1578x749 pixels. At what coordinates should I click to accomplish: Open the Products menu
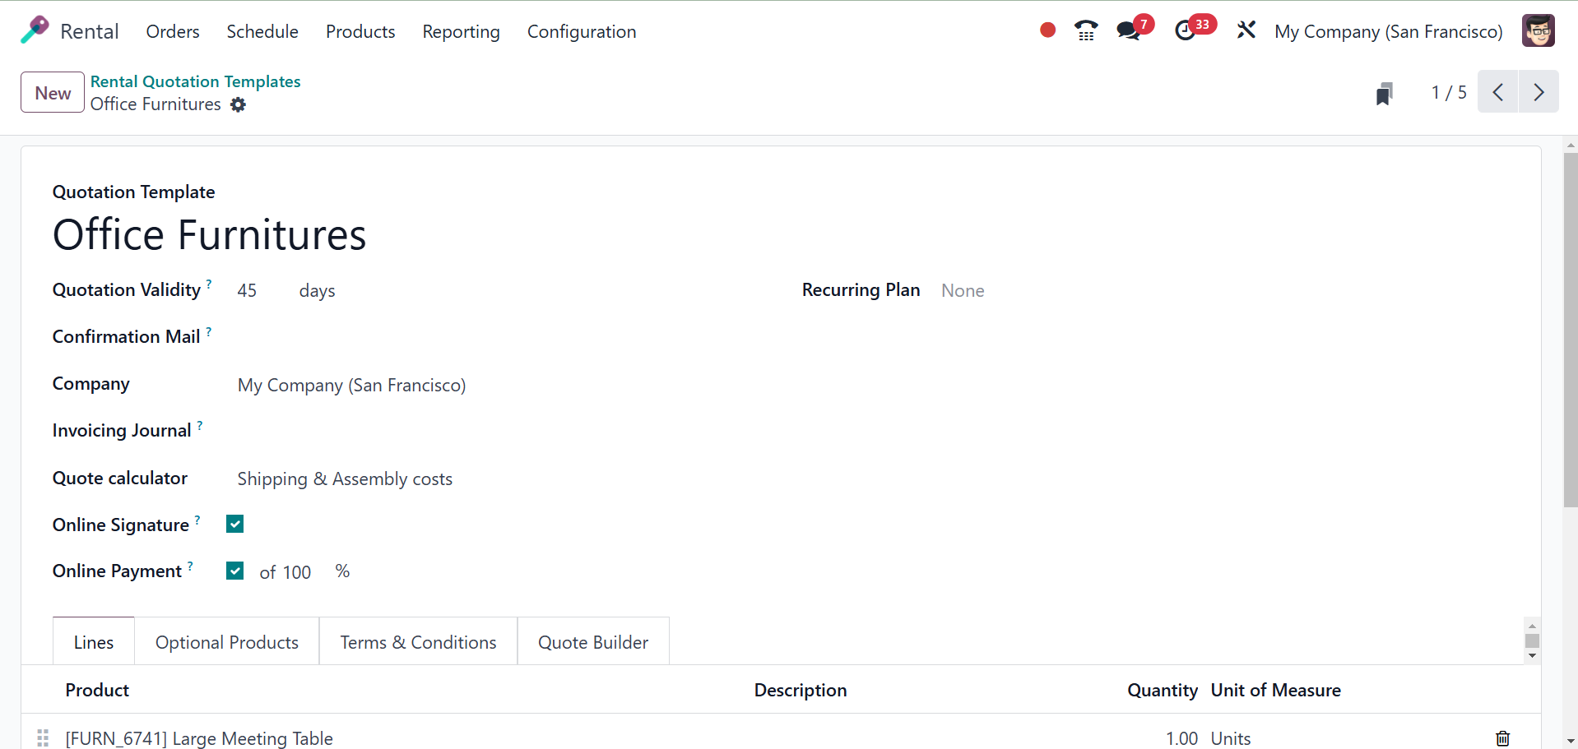click(x=360, y=31)
